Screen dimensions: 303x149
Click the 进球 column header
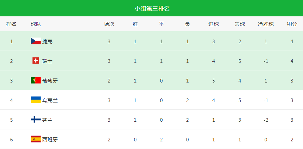(213, 24)
